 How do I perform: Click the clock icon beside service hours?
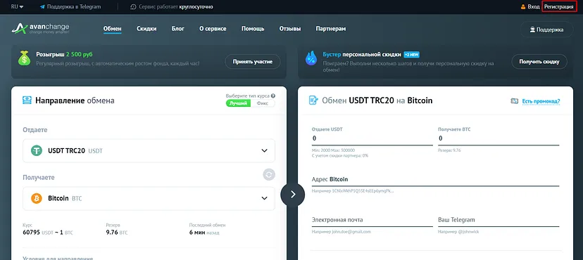tap(134, 7)
